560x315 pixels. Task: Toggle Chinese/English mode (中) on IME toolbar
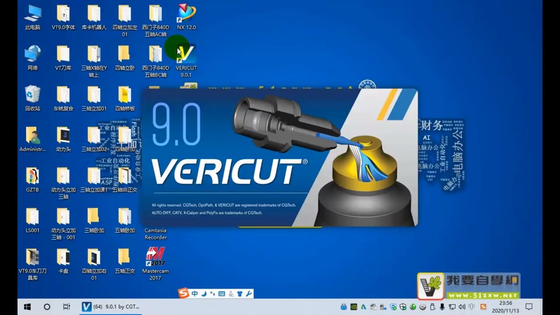[x=195, y=294]
